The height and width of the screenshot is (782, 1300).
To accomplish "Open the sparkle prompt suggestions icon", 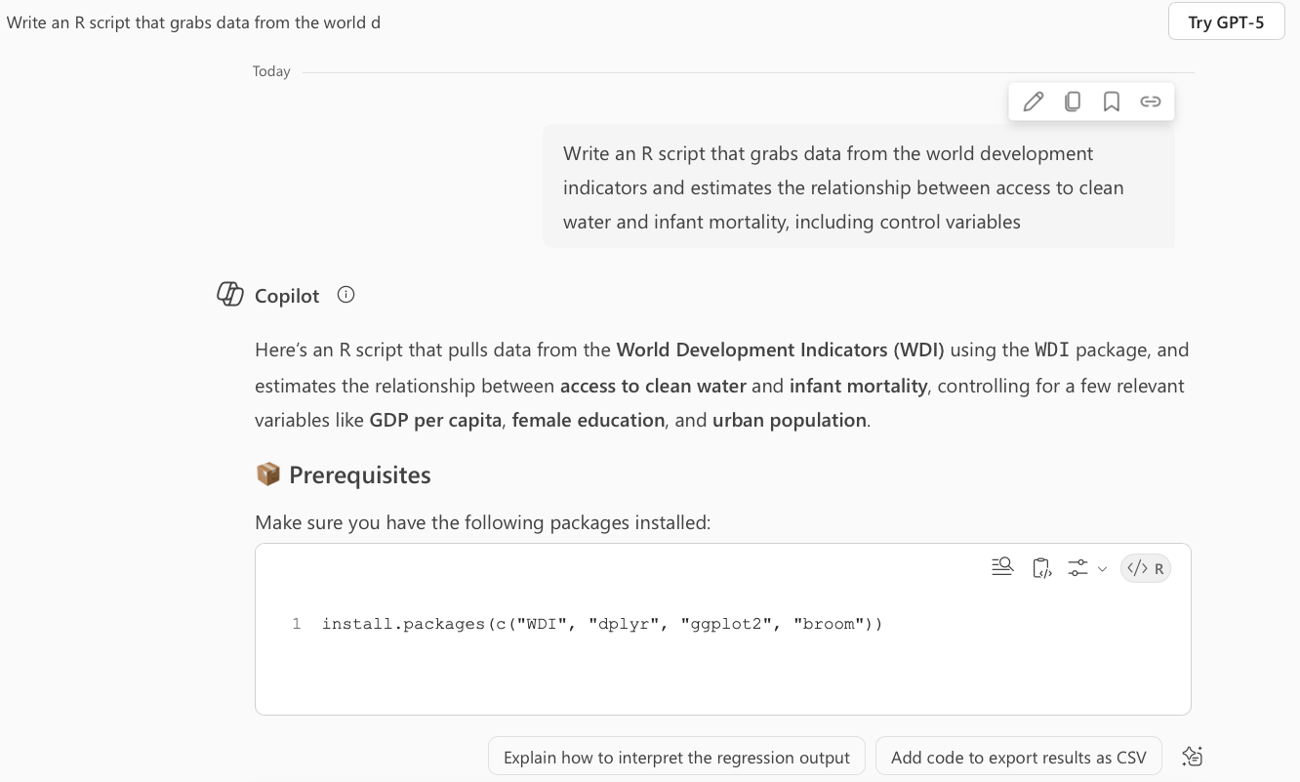I will [x=1192, y=757].
